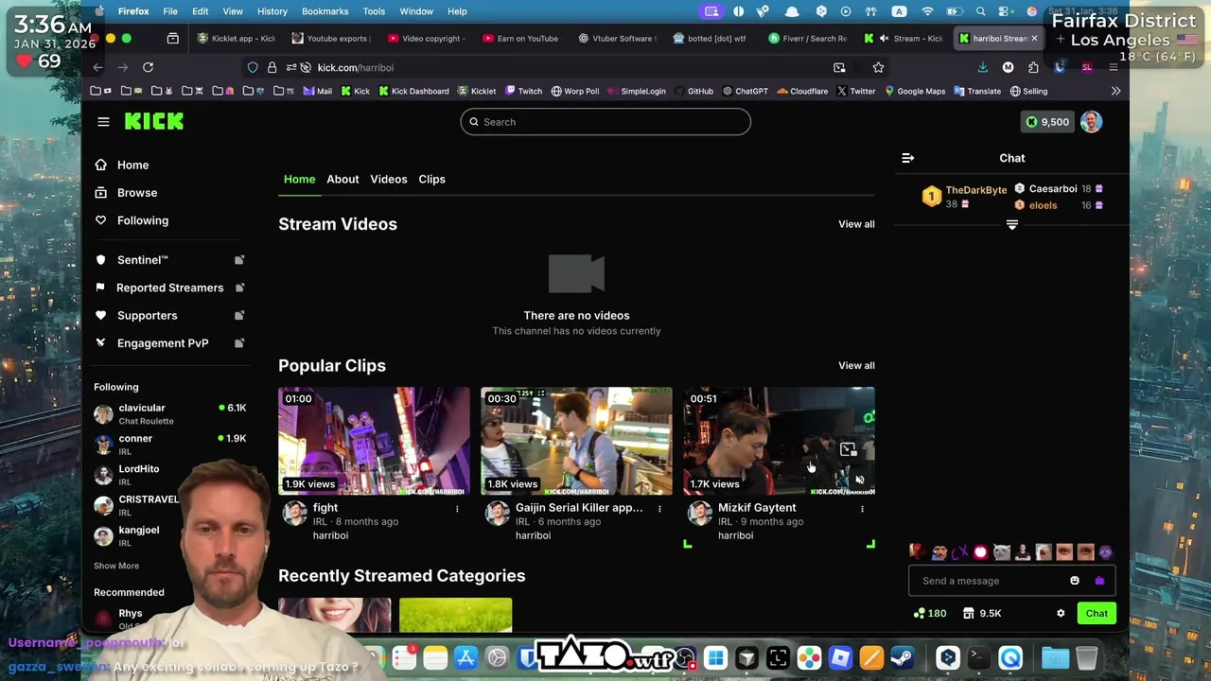Image resolution: width=1211 pixels, height=681 pixels.
Task: Open the Kick Dashboard bookmark
Action: click(x=413, y=91)
